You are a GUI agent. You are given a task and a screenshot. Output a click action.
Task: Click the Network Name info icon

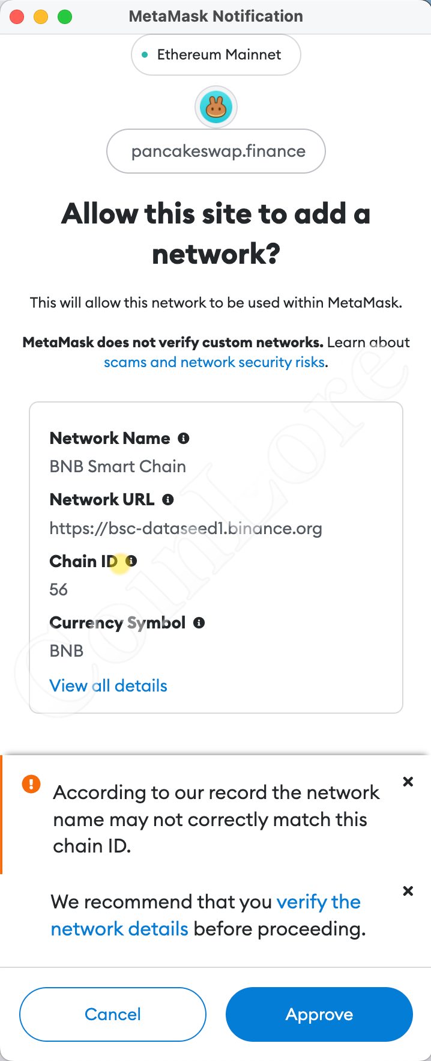coord(184,439)
